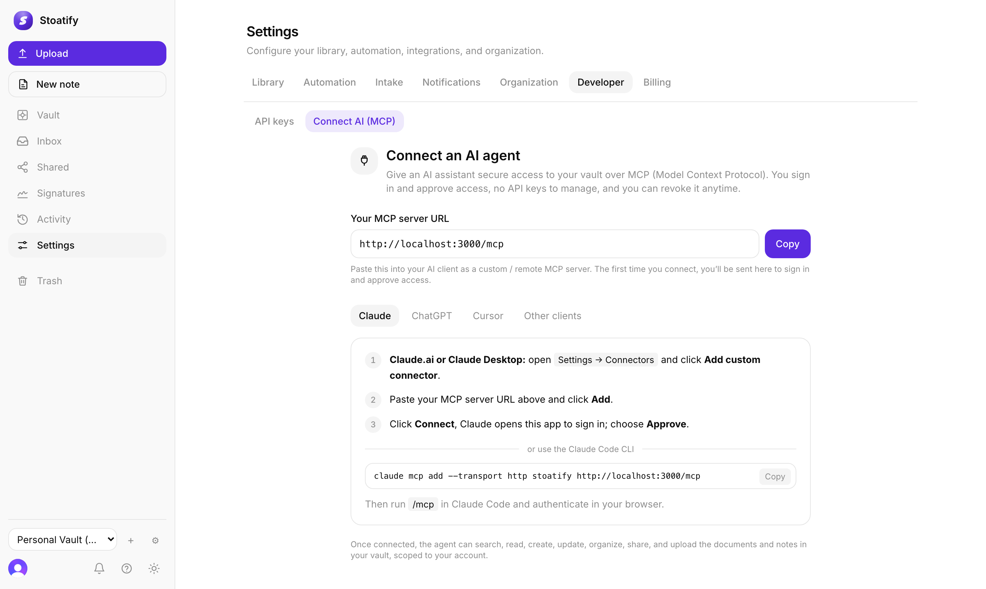Open the Trash bin
This screenshot has height=589, width=986.
87,281
